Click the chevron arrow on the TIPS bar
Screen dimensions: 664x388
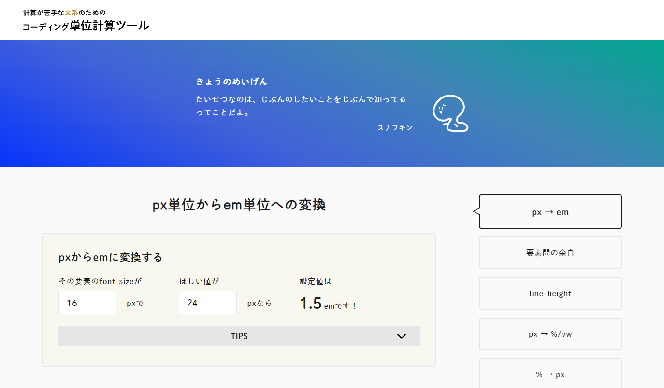coord(401,336)
